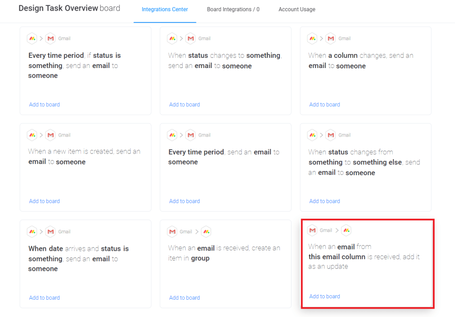Add 'email from this email column' recipe to board
This screenshot has width=455, height=317.
tap(324, 297)
